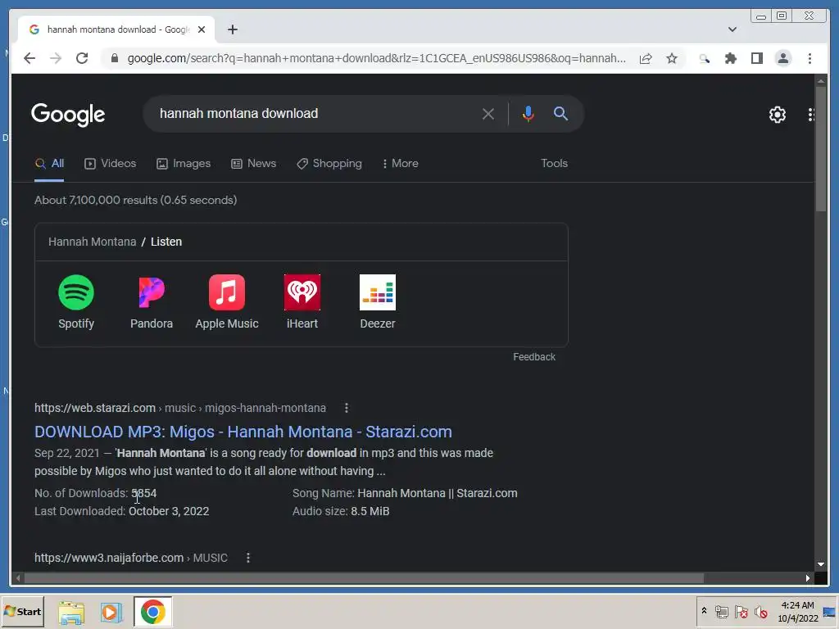
Task: Click the 'About 7,100,000 results' text
Action: 135,200
